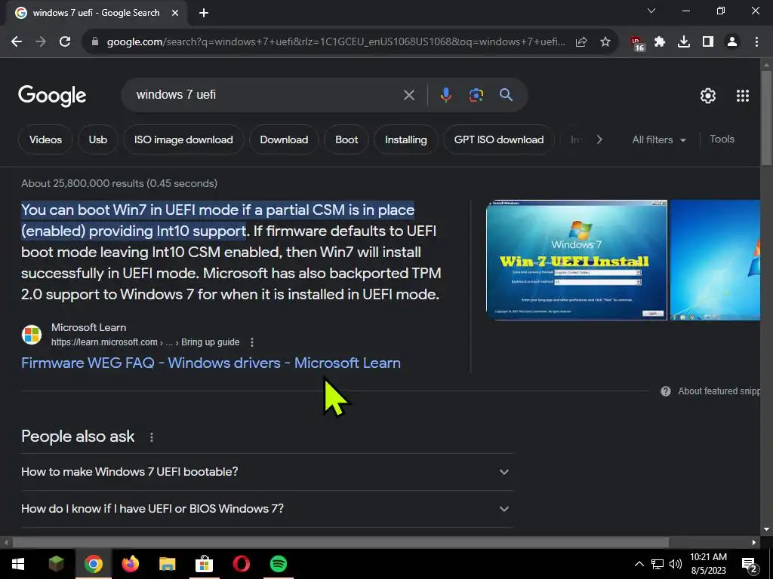Open the network tray icon
The width and height of the screenshot is (773, 579).
658,564
